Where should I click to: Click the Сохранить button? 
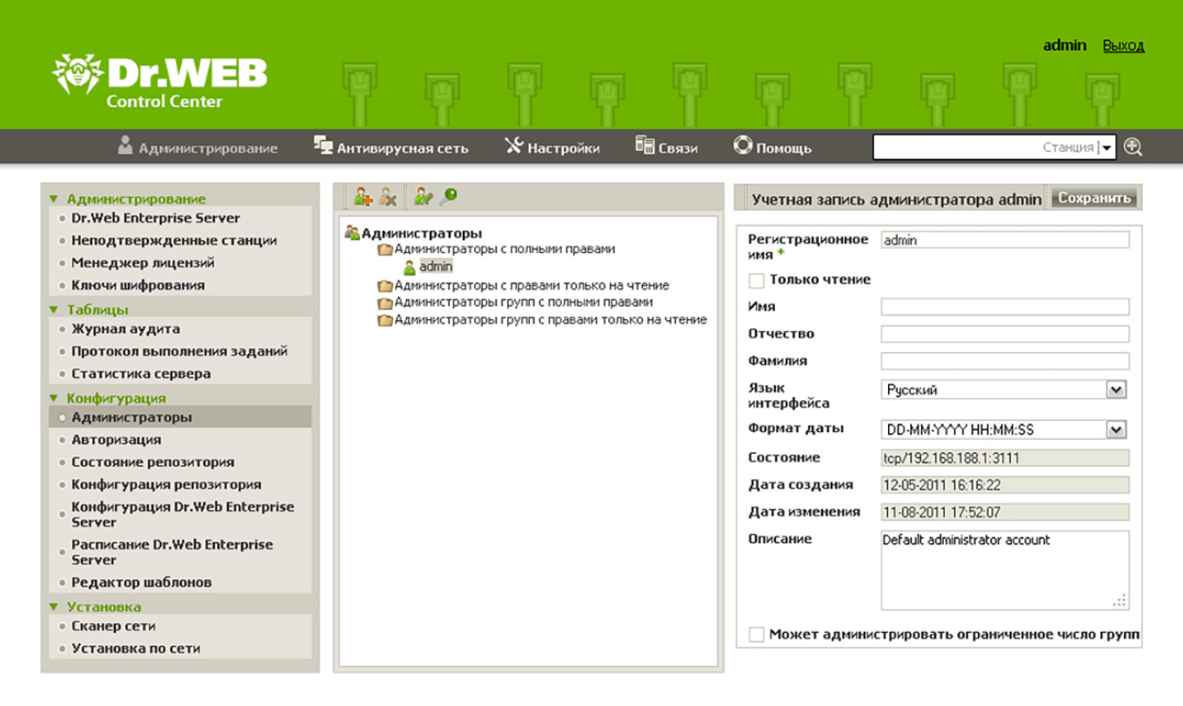point(1094,198)
